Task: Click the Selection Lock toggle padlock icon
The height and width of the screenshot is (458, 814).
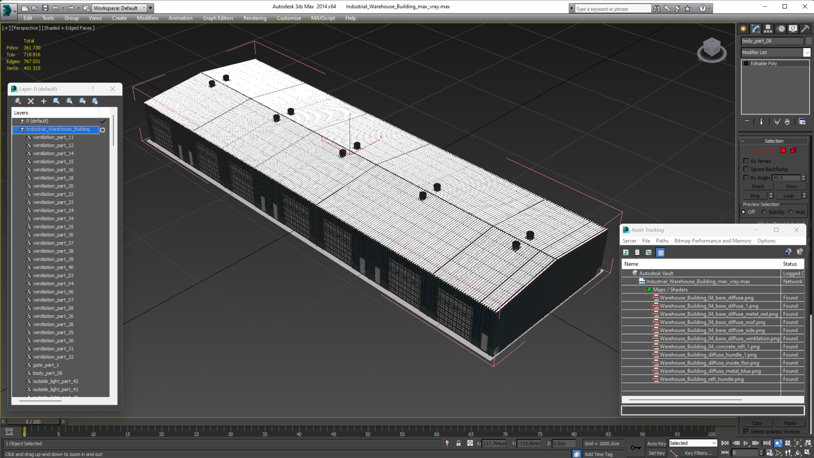Action: tap(458, 443)
